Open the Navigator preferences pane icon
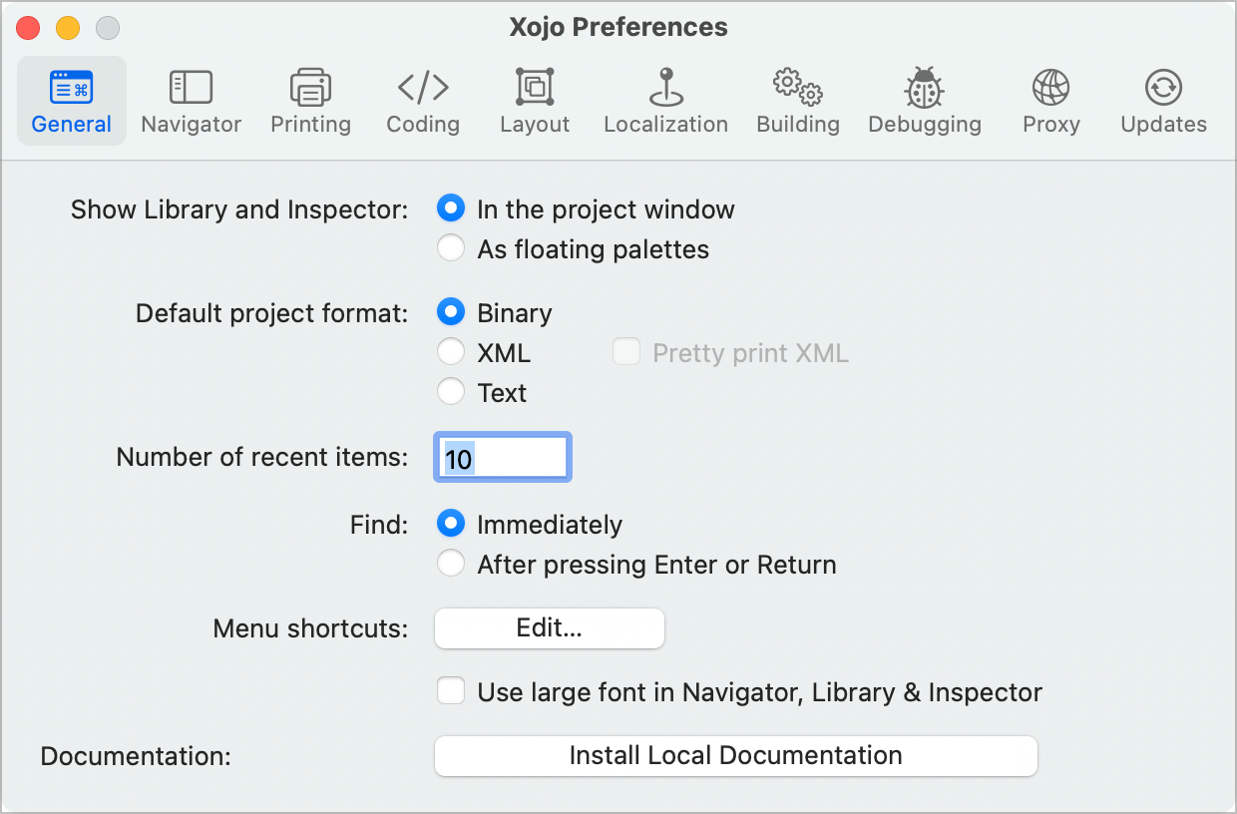 (x=191, y=88)
